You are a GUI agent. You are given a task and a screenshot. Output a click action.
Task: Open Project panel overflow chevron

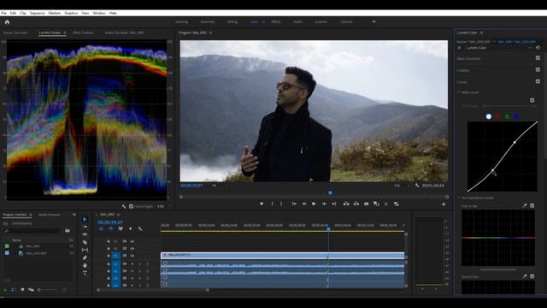(x=74, y=215)
